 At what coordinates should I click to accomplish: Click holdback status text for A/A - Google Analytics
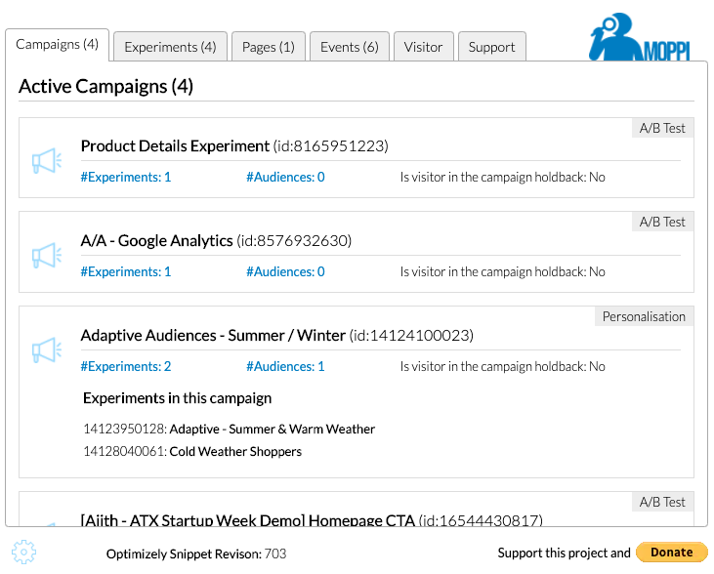(503, 271)
